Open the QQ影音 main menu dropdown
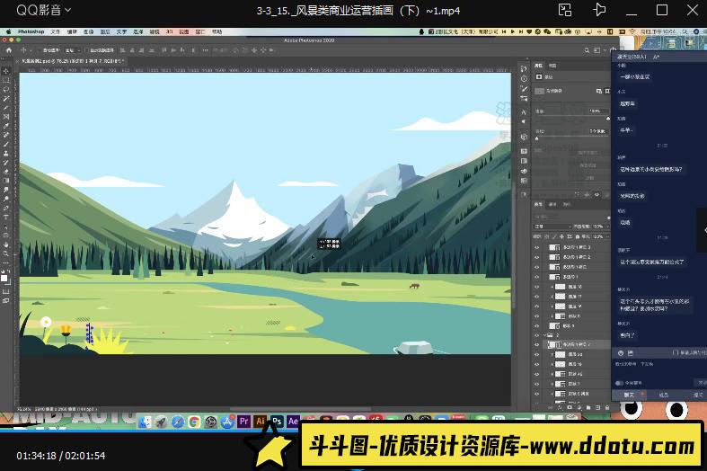This screenshot has width=707, height=471. pos(44,10)
